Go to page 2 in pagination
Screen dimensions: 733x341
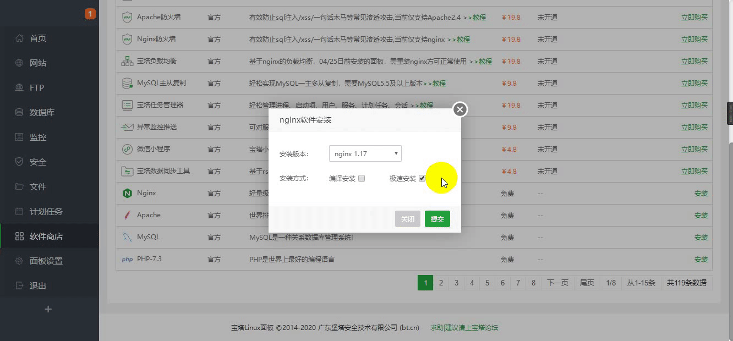tap(441, 283)
